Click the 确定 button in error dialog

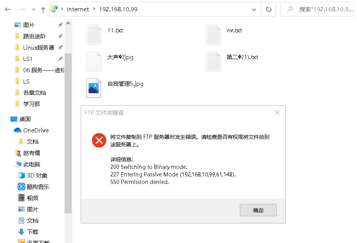point(258,210)
